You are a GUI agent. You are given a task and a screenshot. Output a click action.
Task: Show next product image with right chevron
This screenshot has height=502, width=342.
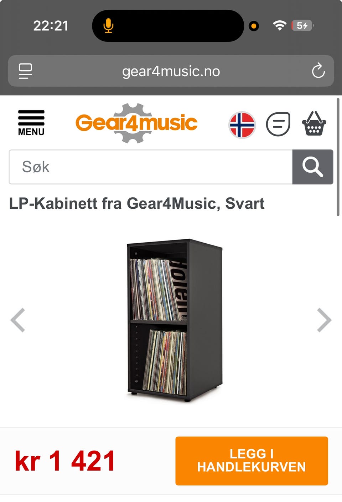[324, 320]
